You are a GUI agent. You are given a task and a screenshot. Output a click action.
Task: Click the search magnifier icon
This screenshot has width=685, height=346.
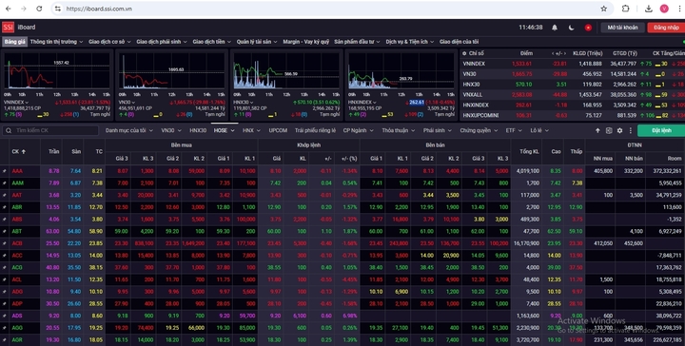pos(9,130)
